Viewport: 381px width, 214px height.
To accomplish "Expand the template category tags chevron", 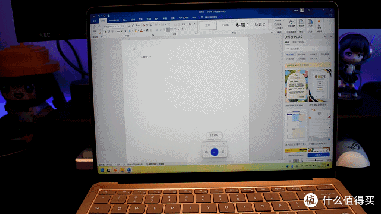I will point(329,59).
